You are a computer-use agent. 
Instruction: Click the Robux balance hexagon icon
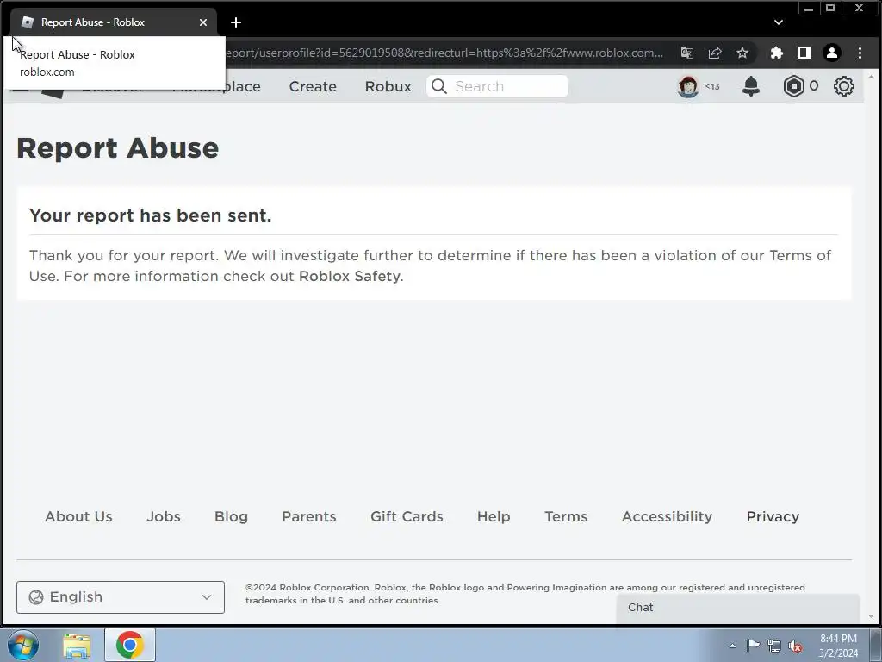pos(793,86)
